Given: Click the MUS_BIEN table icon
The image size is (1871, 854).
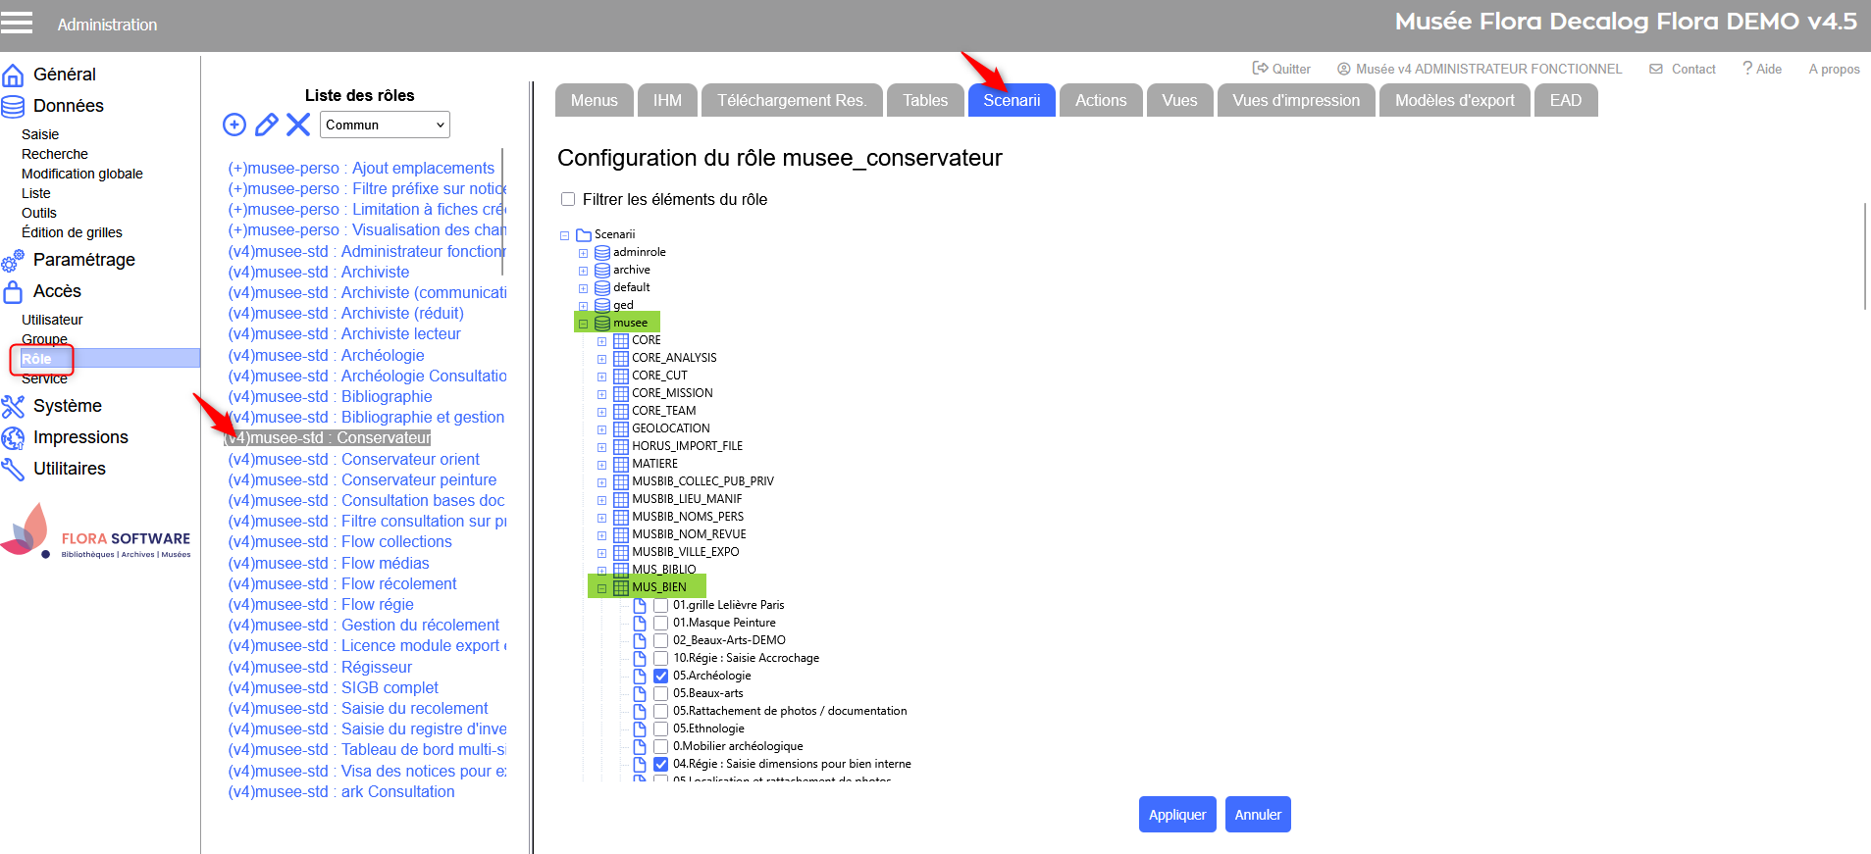Looking at the screenshot, I should [x=621, y=588].
